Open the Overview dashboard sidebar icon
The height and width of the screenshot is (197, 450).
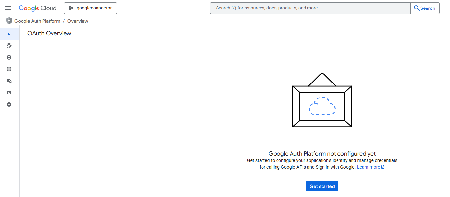click(9, 34)
